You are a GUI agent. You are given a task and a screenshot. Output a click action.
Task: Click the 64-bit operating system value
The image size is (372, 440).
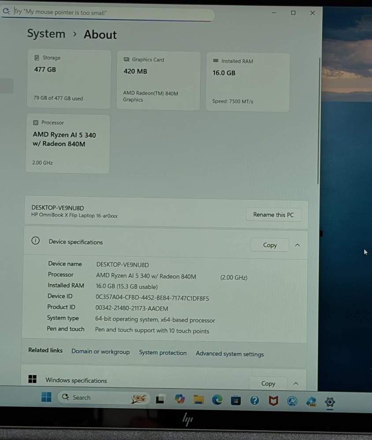point(155,320)
